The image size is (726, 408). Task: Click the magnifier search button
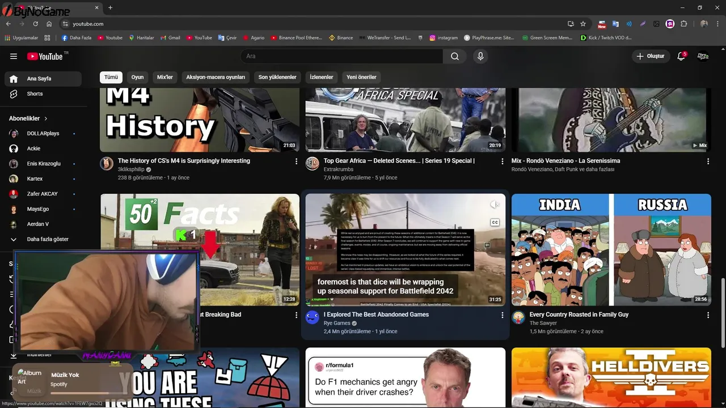coord(455,56)
